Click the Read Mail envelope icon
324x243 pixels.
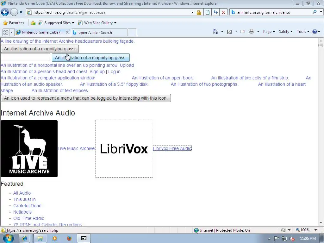click(243, 32)
